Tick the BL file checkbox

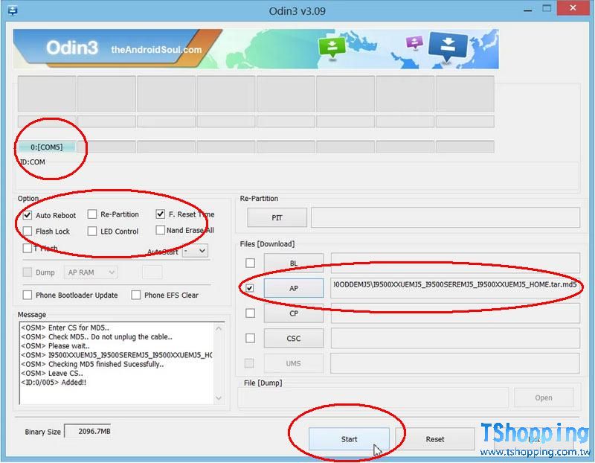250,263
